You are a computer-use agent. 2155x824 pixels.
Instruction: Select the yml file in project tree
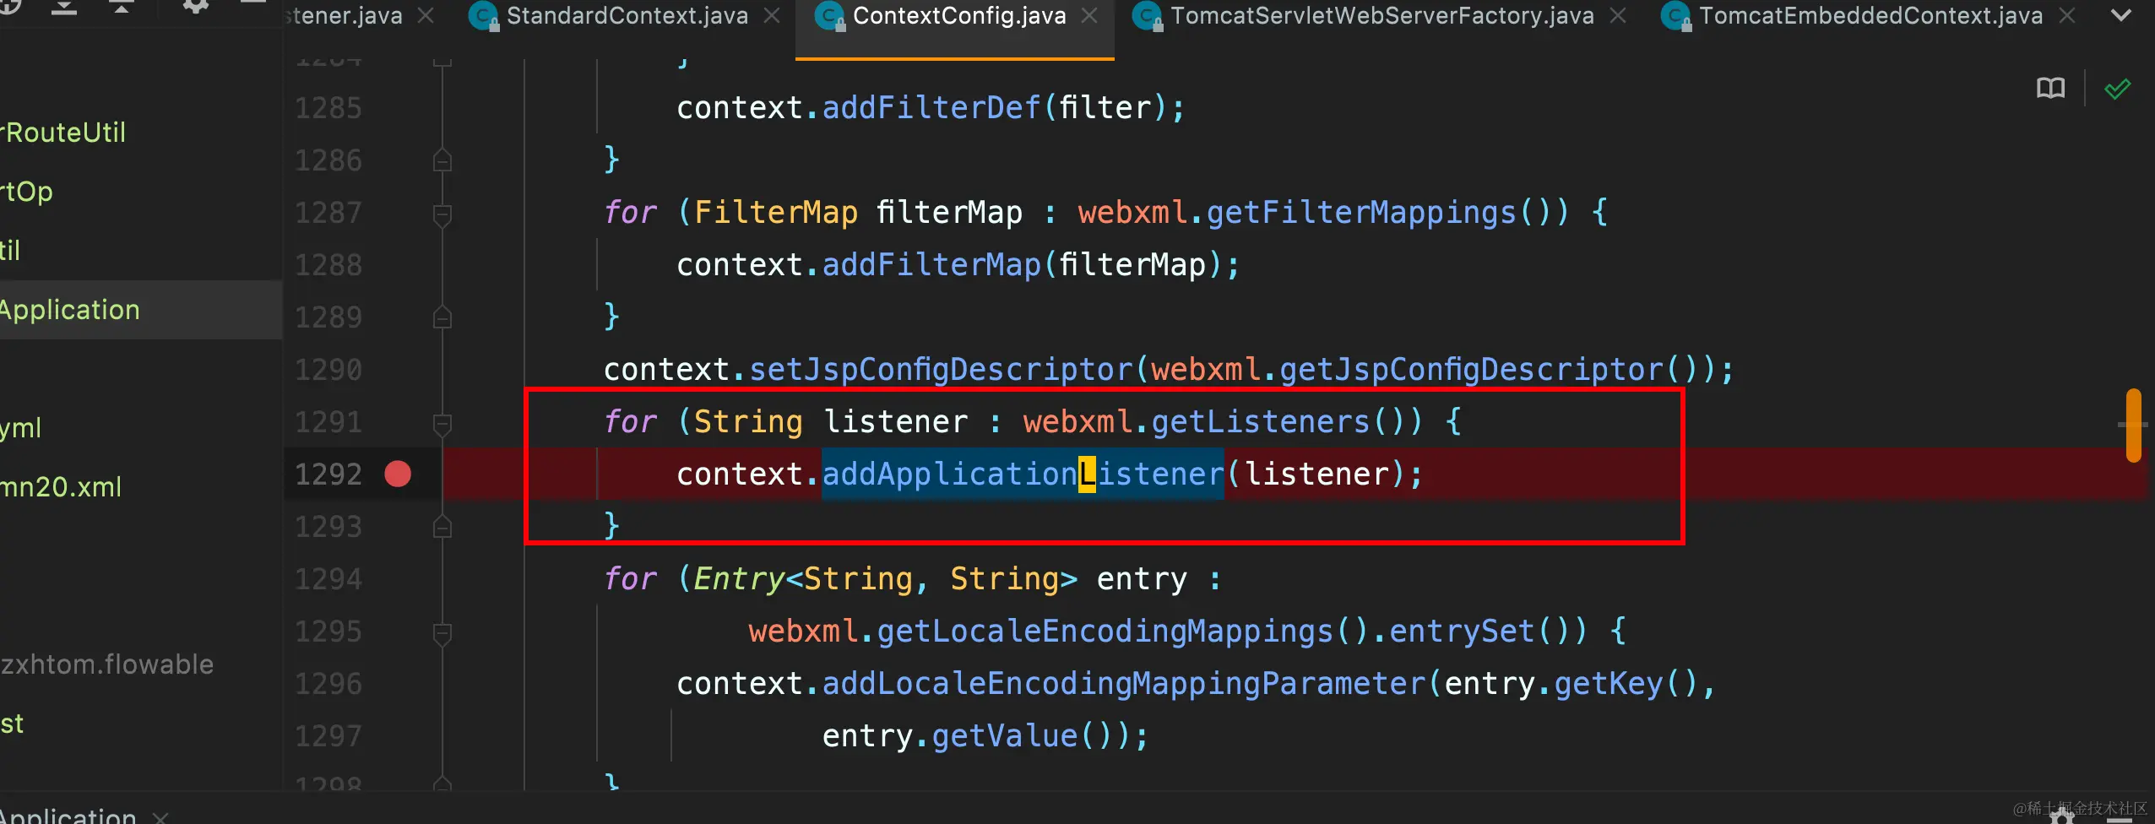tap(21, 428)
